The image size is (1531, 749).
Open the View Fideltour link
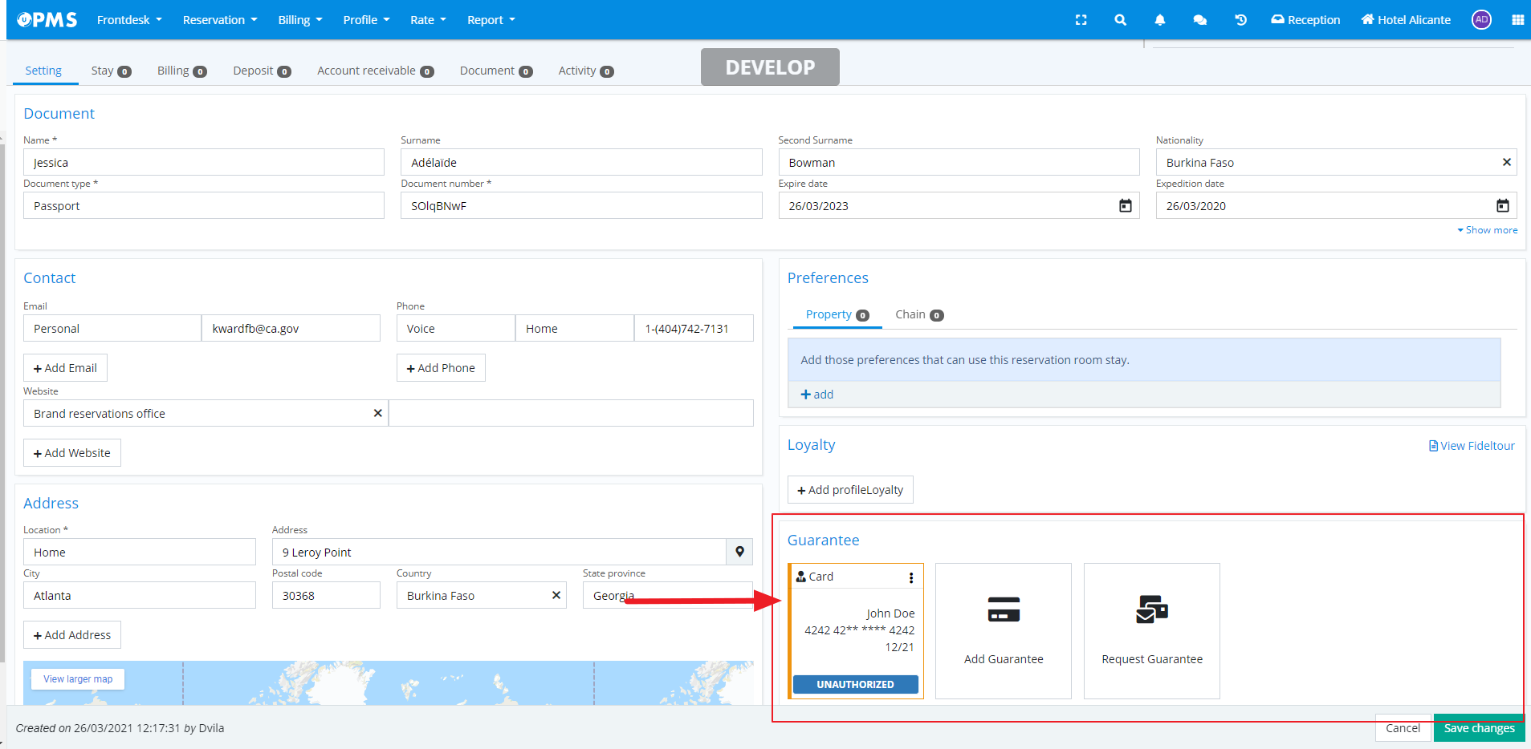click(1472, 446)
